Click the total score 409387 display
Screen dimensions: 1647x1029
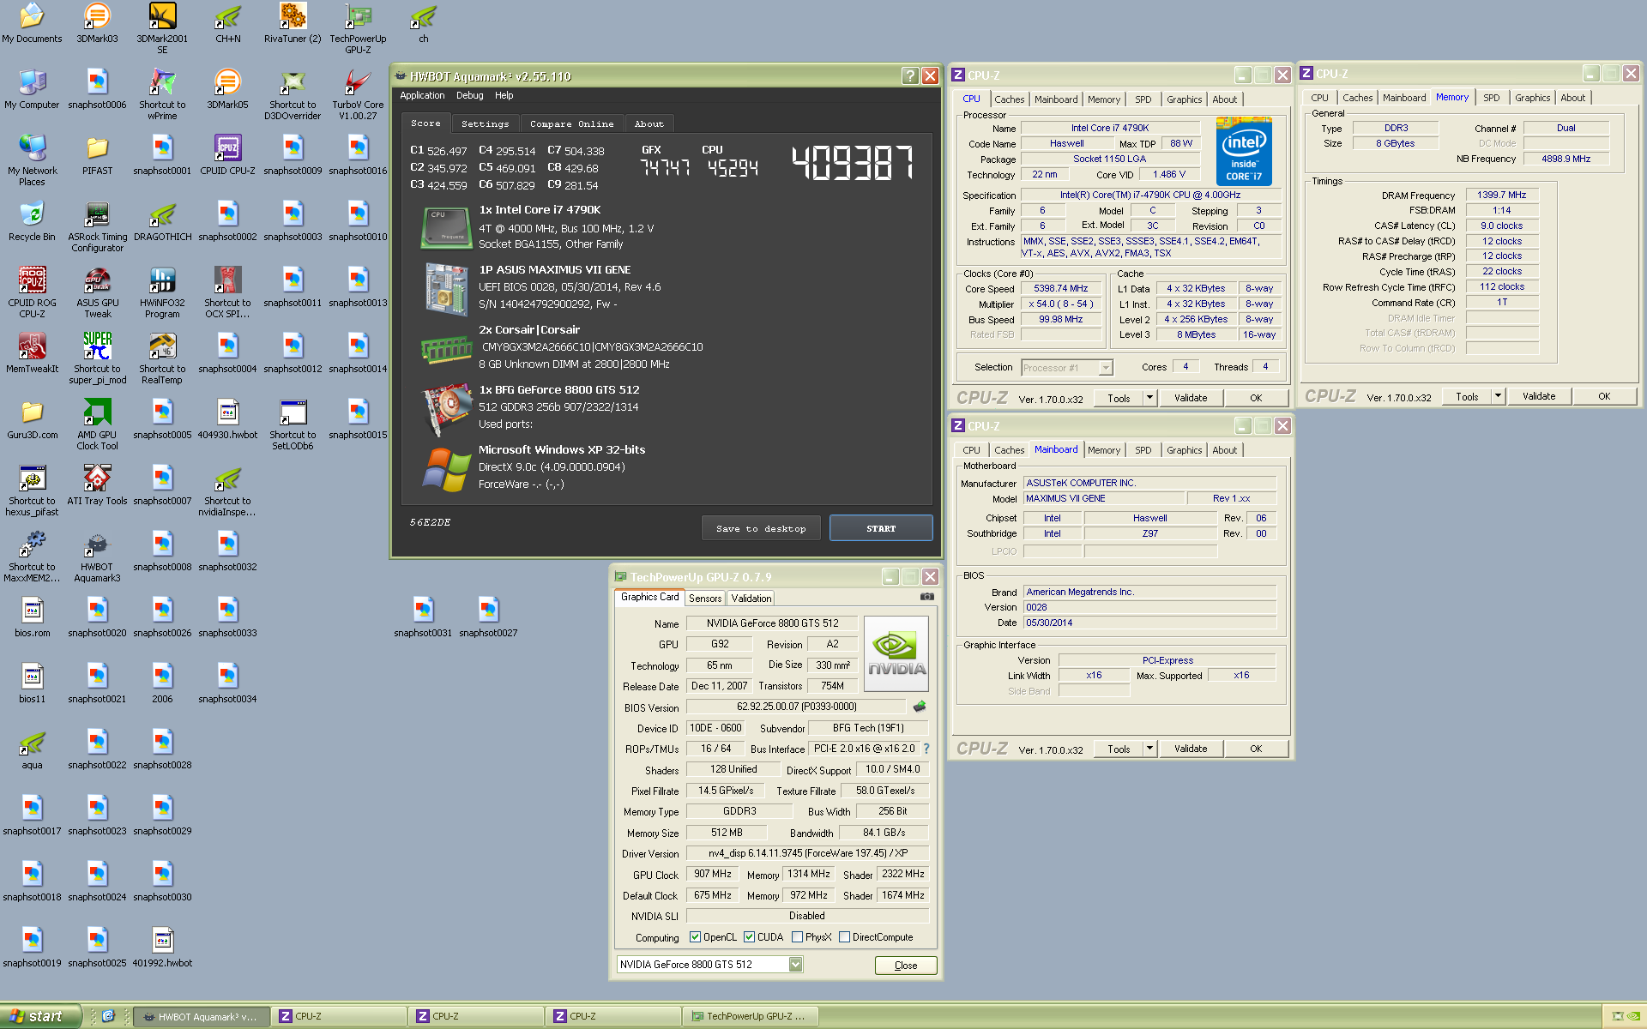[x=853, y=162]
